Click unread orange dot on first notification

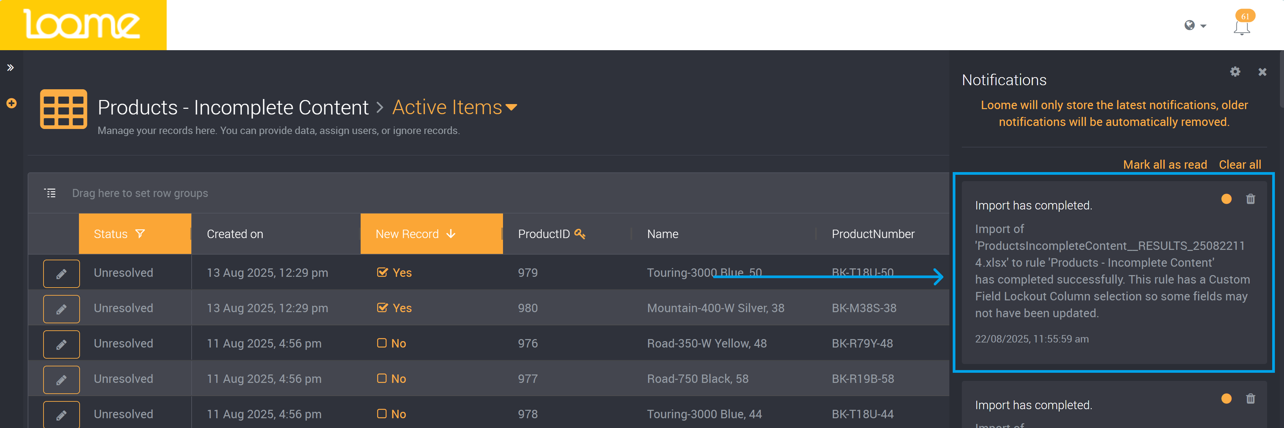(1226, 199)
